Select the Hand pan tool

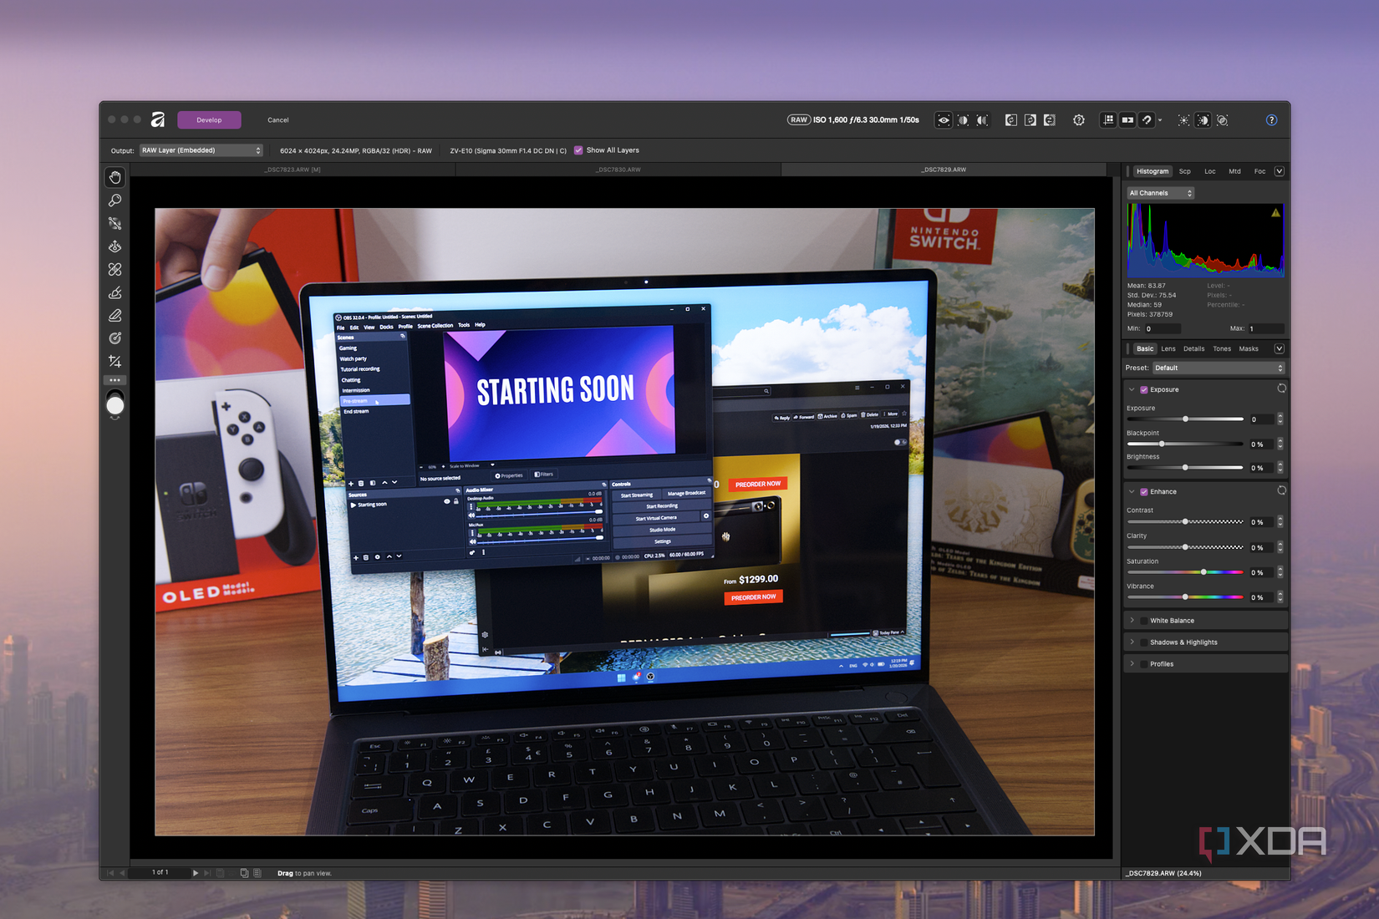click(x=115, y=177)
